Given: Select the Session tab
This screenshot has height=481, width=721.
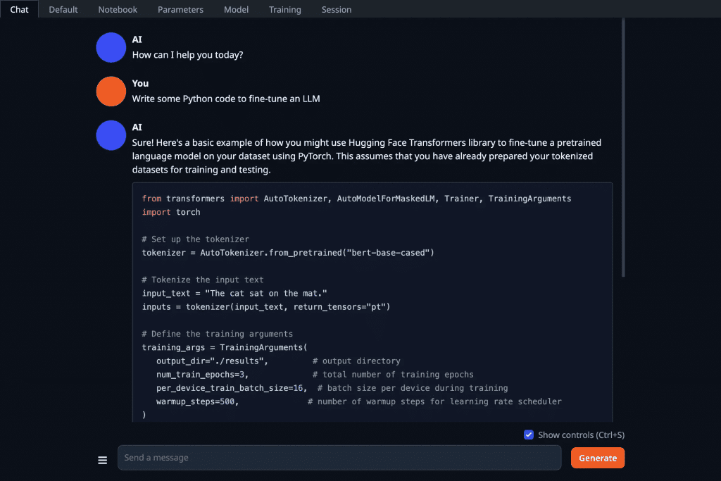Looking at the screenshot, I should pos(336,9).
